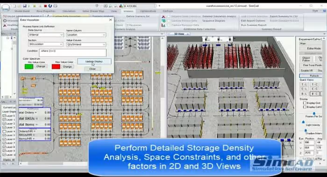The image size is (327, 177).
Task: Open the Style dropdown in title area
Action: coord(316,11)
